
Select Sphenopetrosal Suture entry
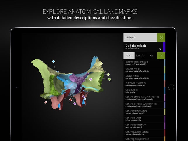144,139
